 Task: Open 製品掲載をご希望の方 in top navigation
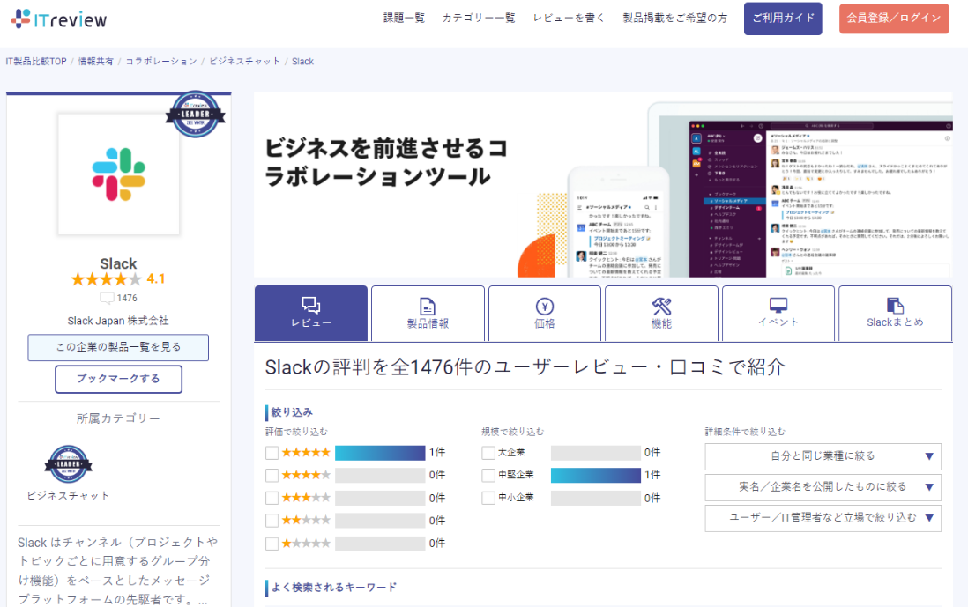674,18
